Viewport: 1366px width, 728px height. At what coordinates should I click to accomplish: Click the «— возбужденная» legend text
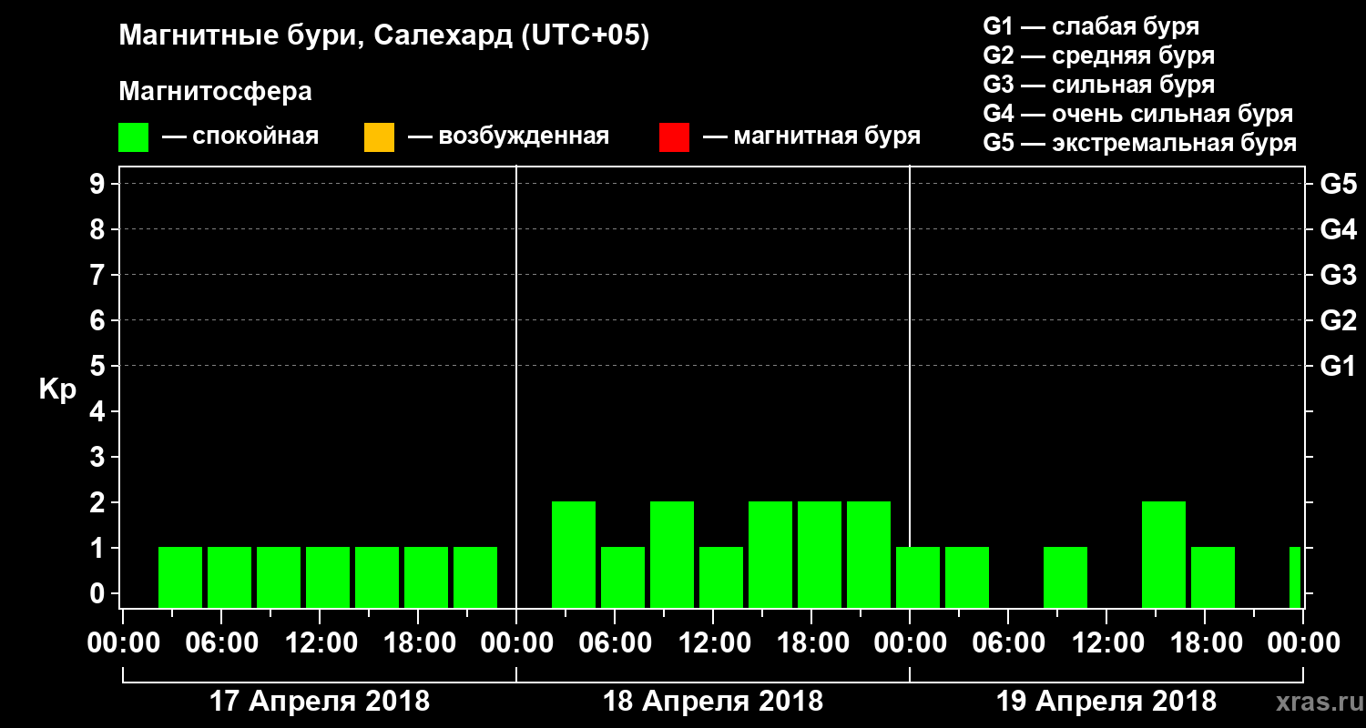tap(508, 137)
